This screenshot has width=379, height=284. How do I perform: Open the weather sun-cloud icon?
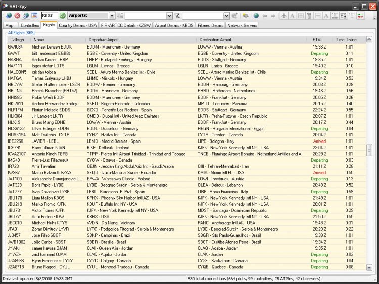245,16
